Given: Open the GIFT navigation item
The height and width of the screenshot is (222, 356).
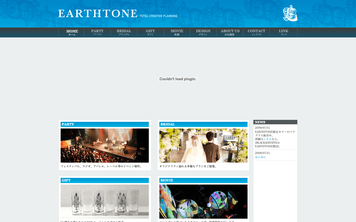Looking at the screenshot, I should pos(150,32).
